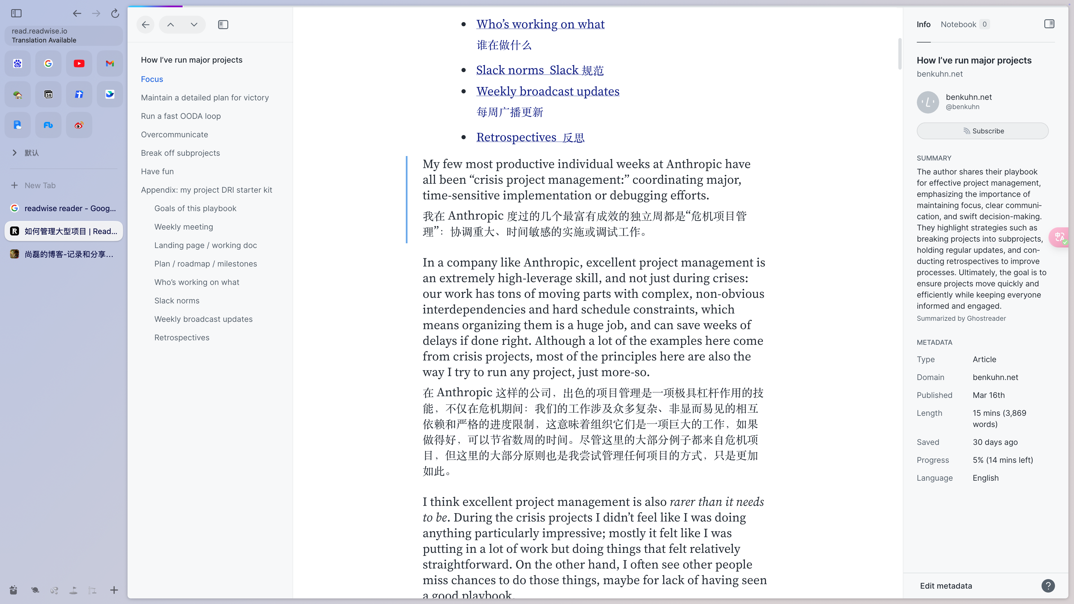Screen dimensions: 1074x604
Task: Subscribe to benkuhn.net feed
Action: [x=982, y=131]
